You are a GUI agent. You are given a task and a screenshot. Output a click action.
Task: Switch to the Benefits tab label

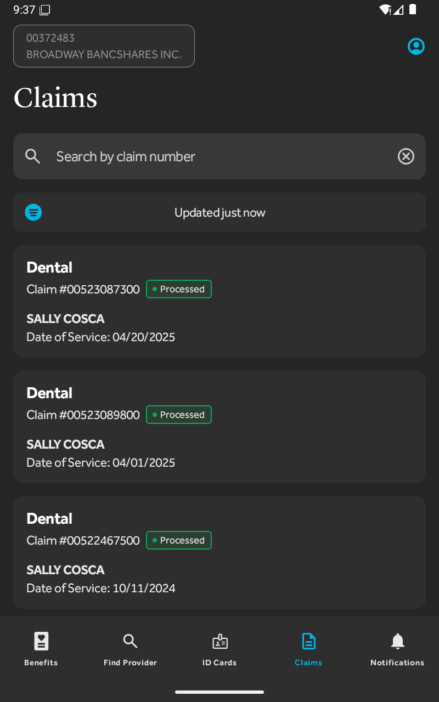[41, 663]
